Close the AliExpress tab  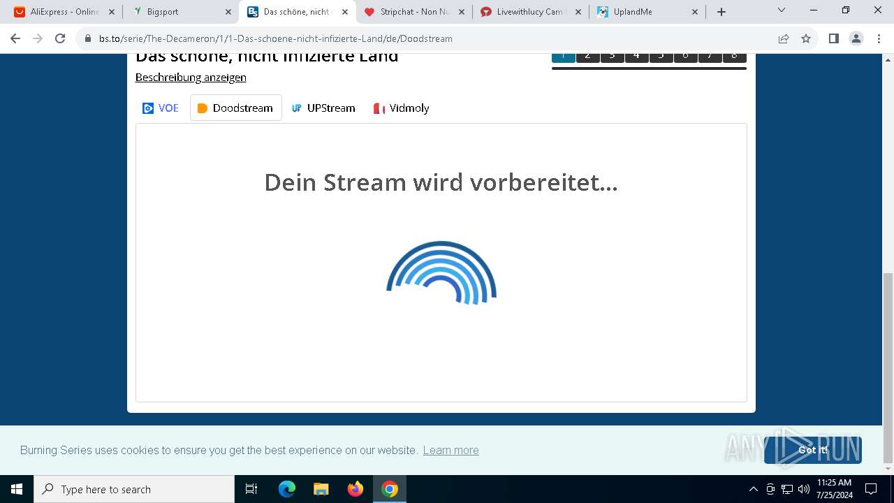tap(112, 12)
